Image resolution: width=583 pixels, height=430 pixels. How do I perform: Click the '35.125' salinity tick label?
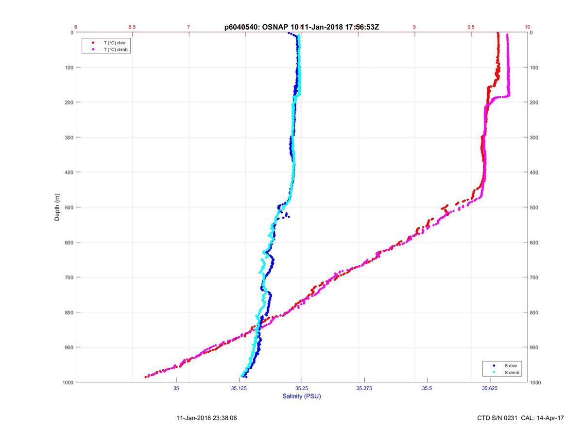pos(239,388)
